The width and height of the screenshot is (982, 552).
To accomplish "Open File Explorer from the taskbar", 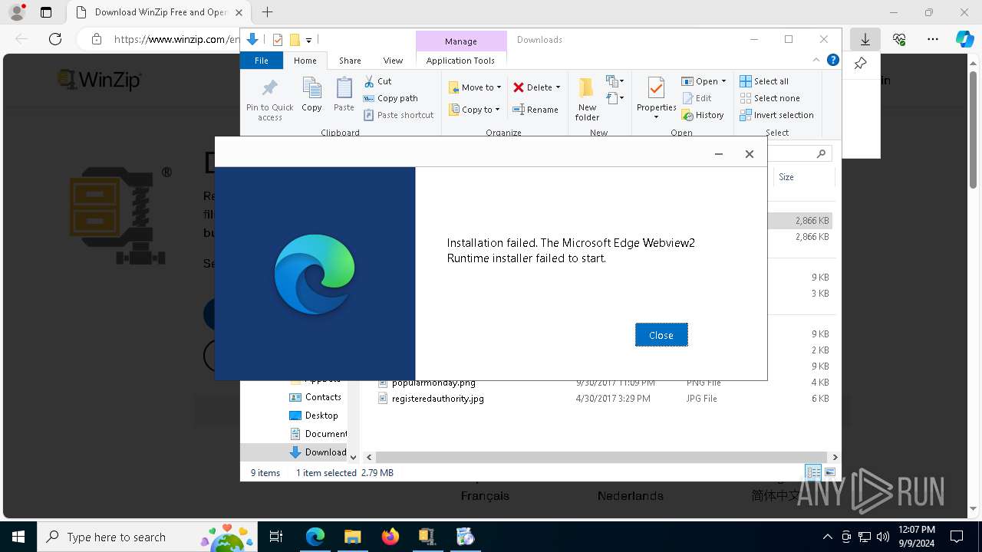I will [x=352, y=537].
